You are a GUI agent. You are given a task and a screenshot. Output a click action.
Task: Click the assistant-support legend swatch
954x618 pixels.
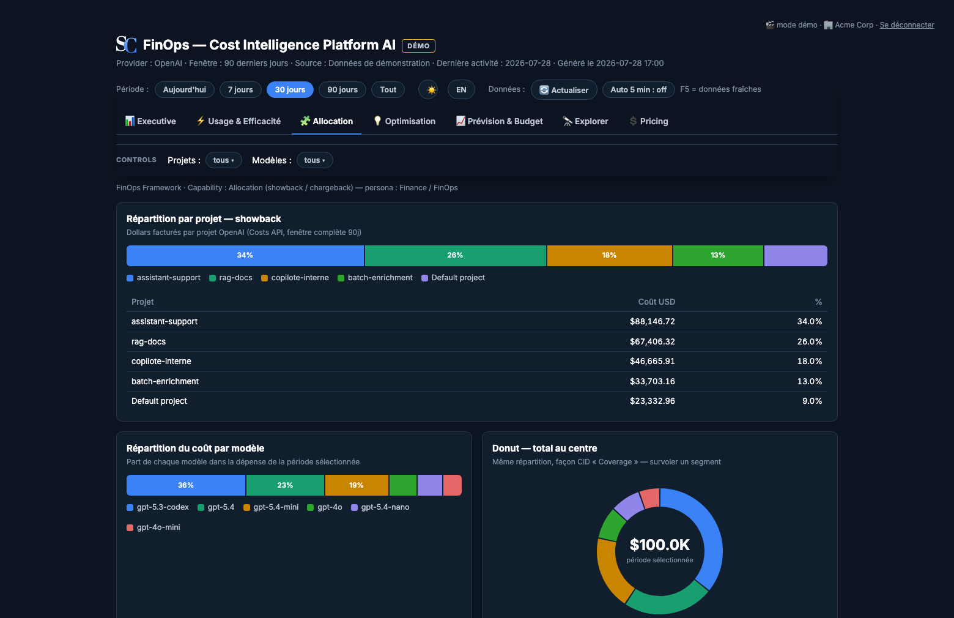130,278
